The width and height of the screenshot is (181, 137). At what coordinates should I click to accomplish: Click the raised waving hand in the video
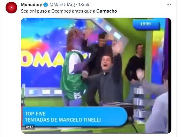[x=118, y=48]
